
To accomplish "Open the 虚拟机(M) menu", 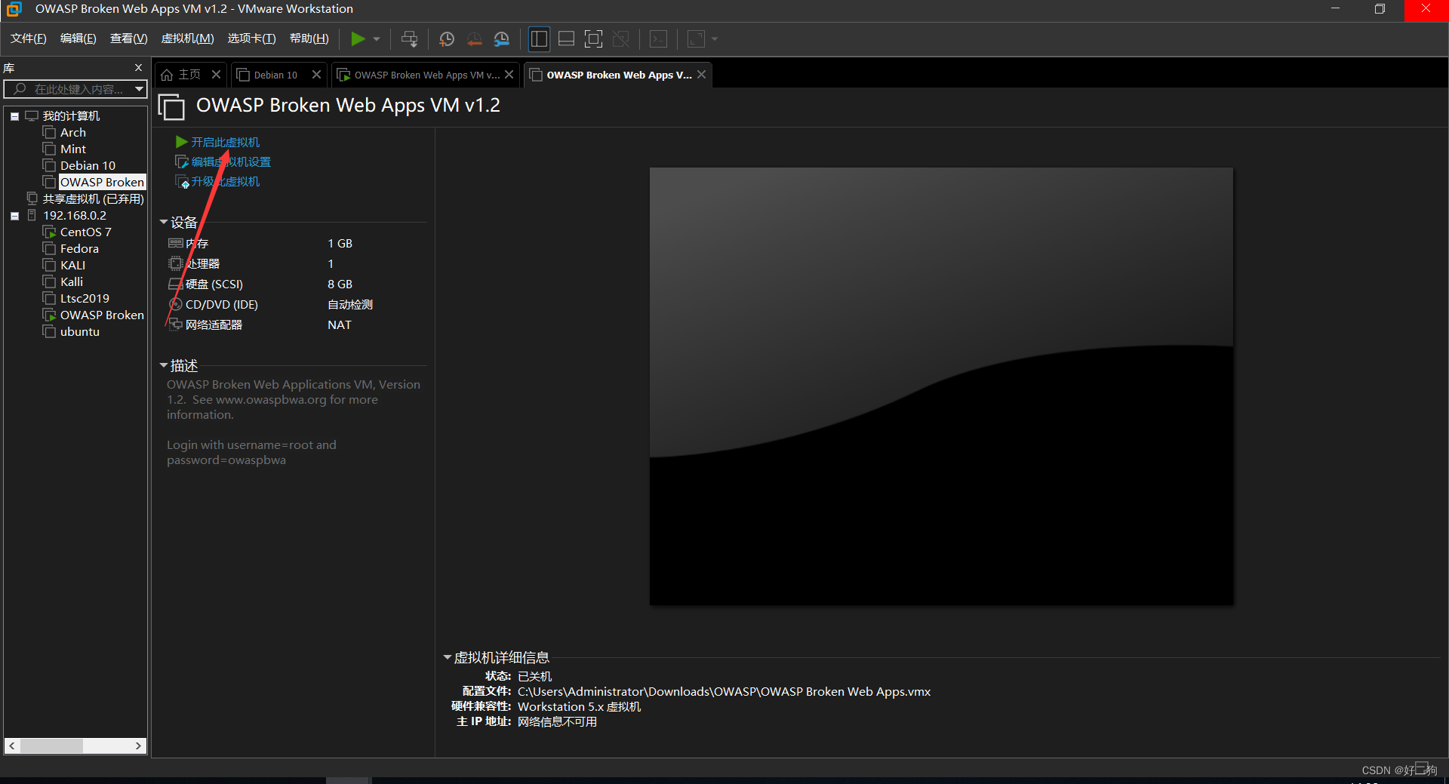I will pyautogui.click(x=188, y=38).
